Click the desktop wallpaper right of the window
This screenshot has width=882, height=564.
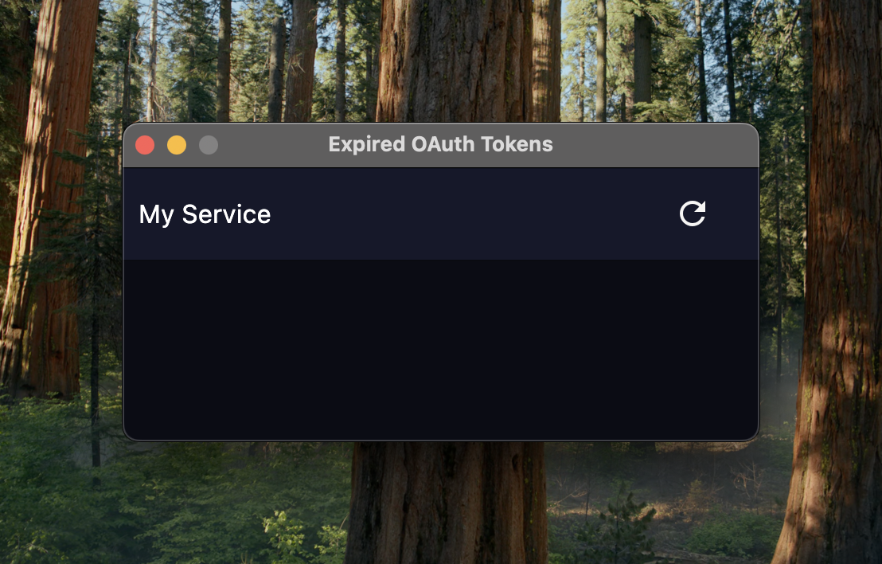click(822, 281)
